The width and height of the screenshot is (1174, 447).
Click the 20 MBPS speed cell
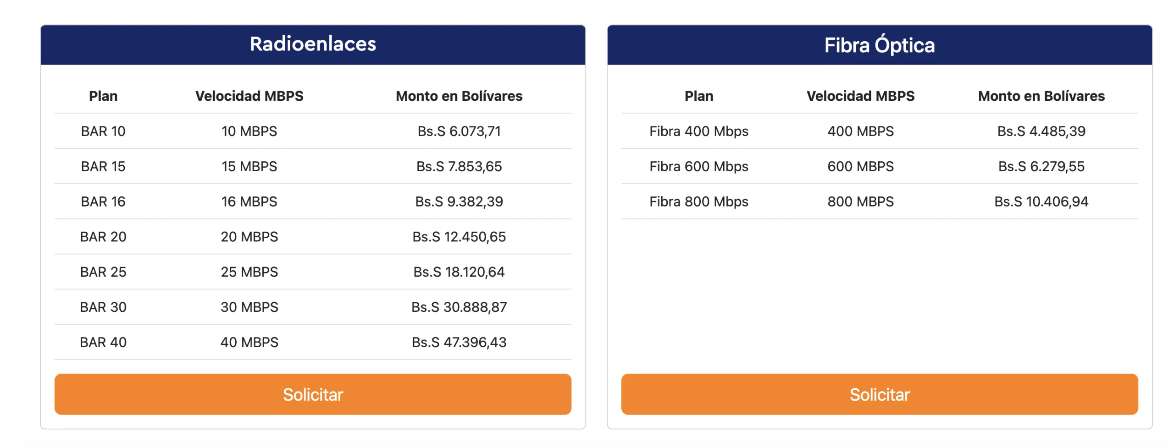(249, 237)
